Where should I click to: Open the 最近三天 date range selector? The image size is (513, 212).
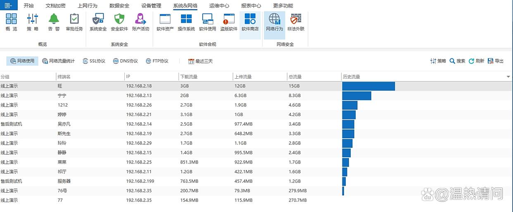(x=200, y=61)
